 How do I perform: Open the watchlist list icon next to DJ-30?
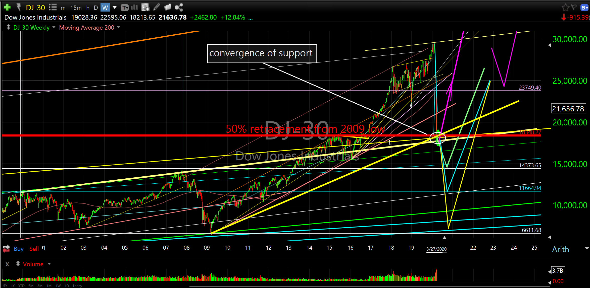53,7
